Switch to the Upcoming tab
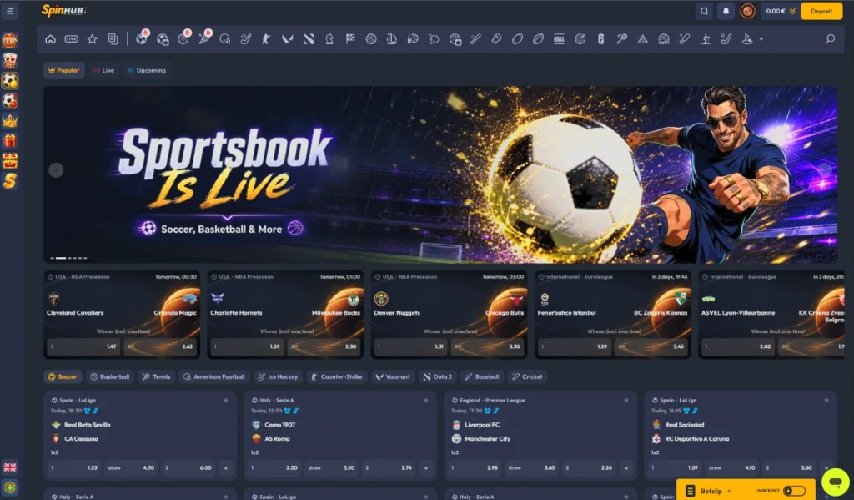Screen dimensions: 854x500 coord(147,70)
